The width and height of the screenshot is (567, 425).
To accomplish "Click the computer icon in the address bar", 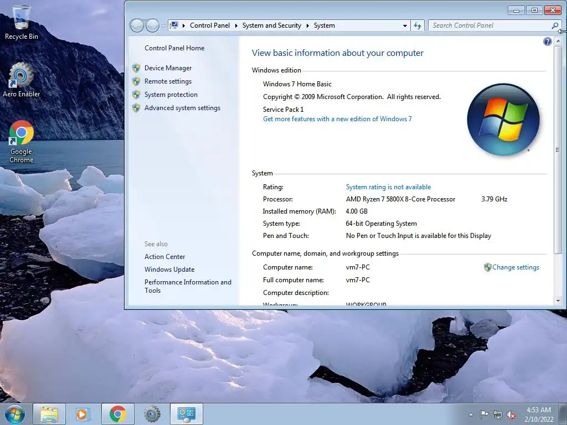I will click(174, 25).
